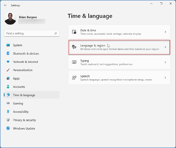
Task: Go to Accessibility settings
Action: tap(32, 112)
